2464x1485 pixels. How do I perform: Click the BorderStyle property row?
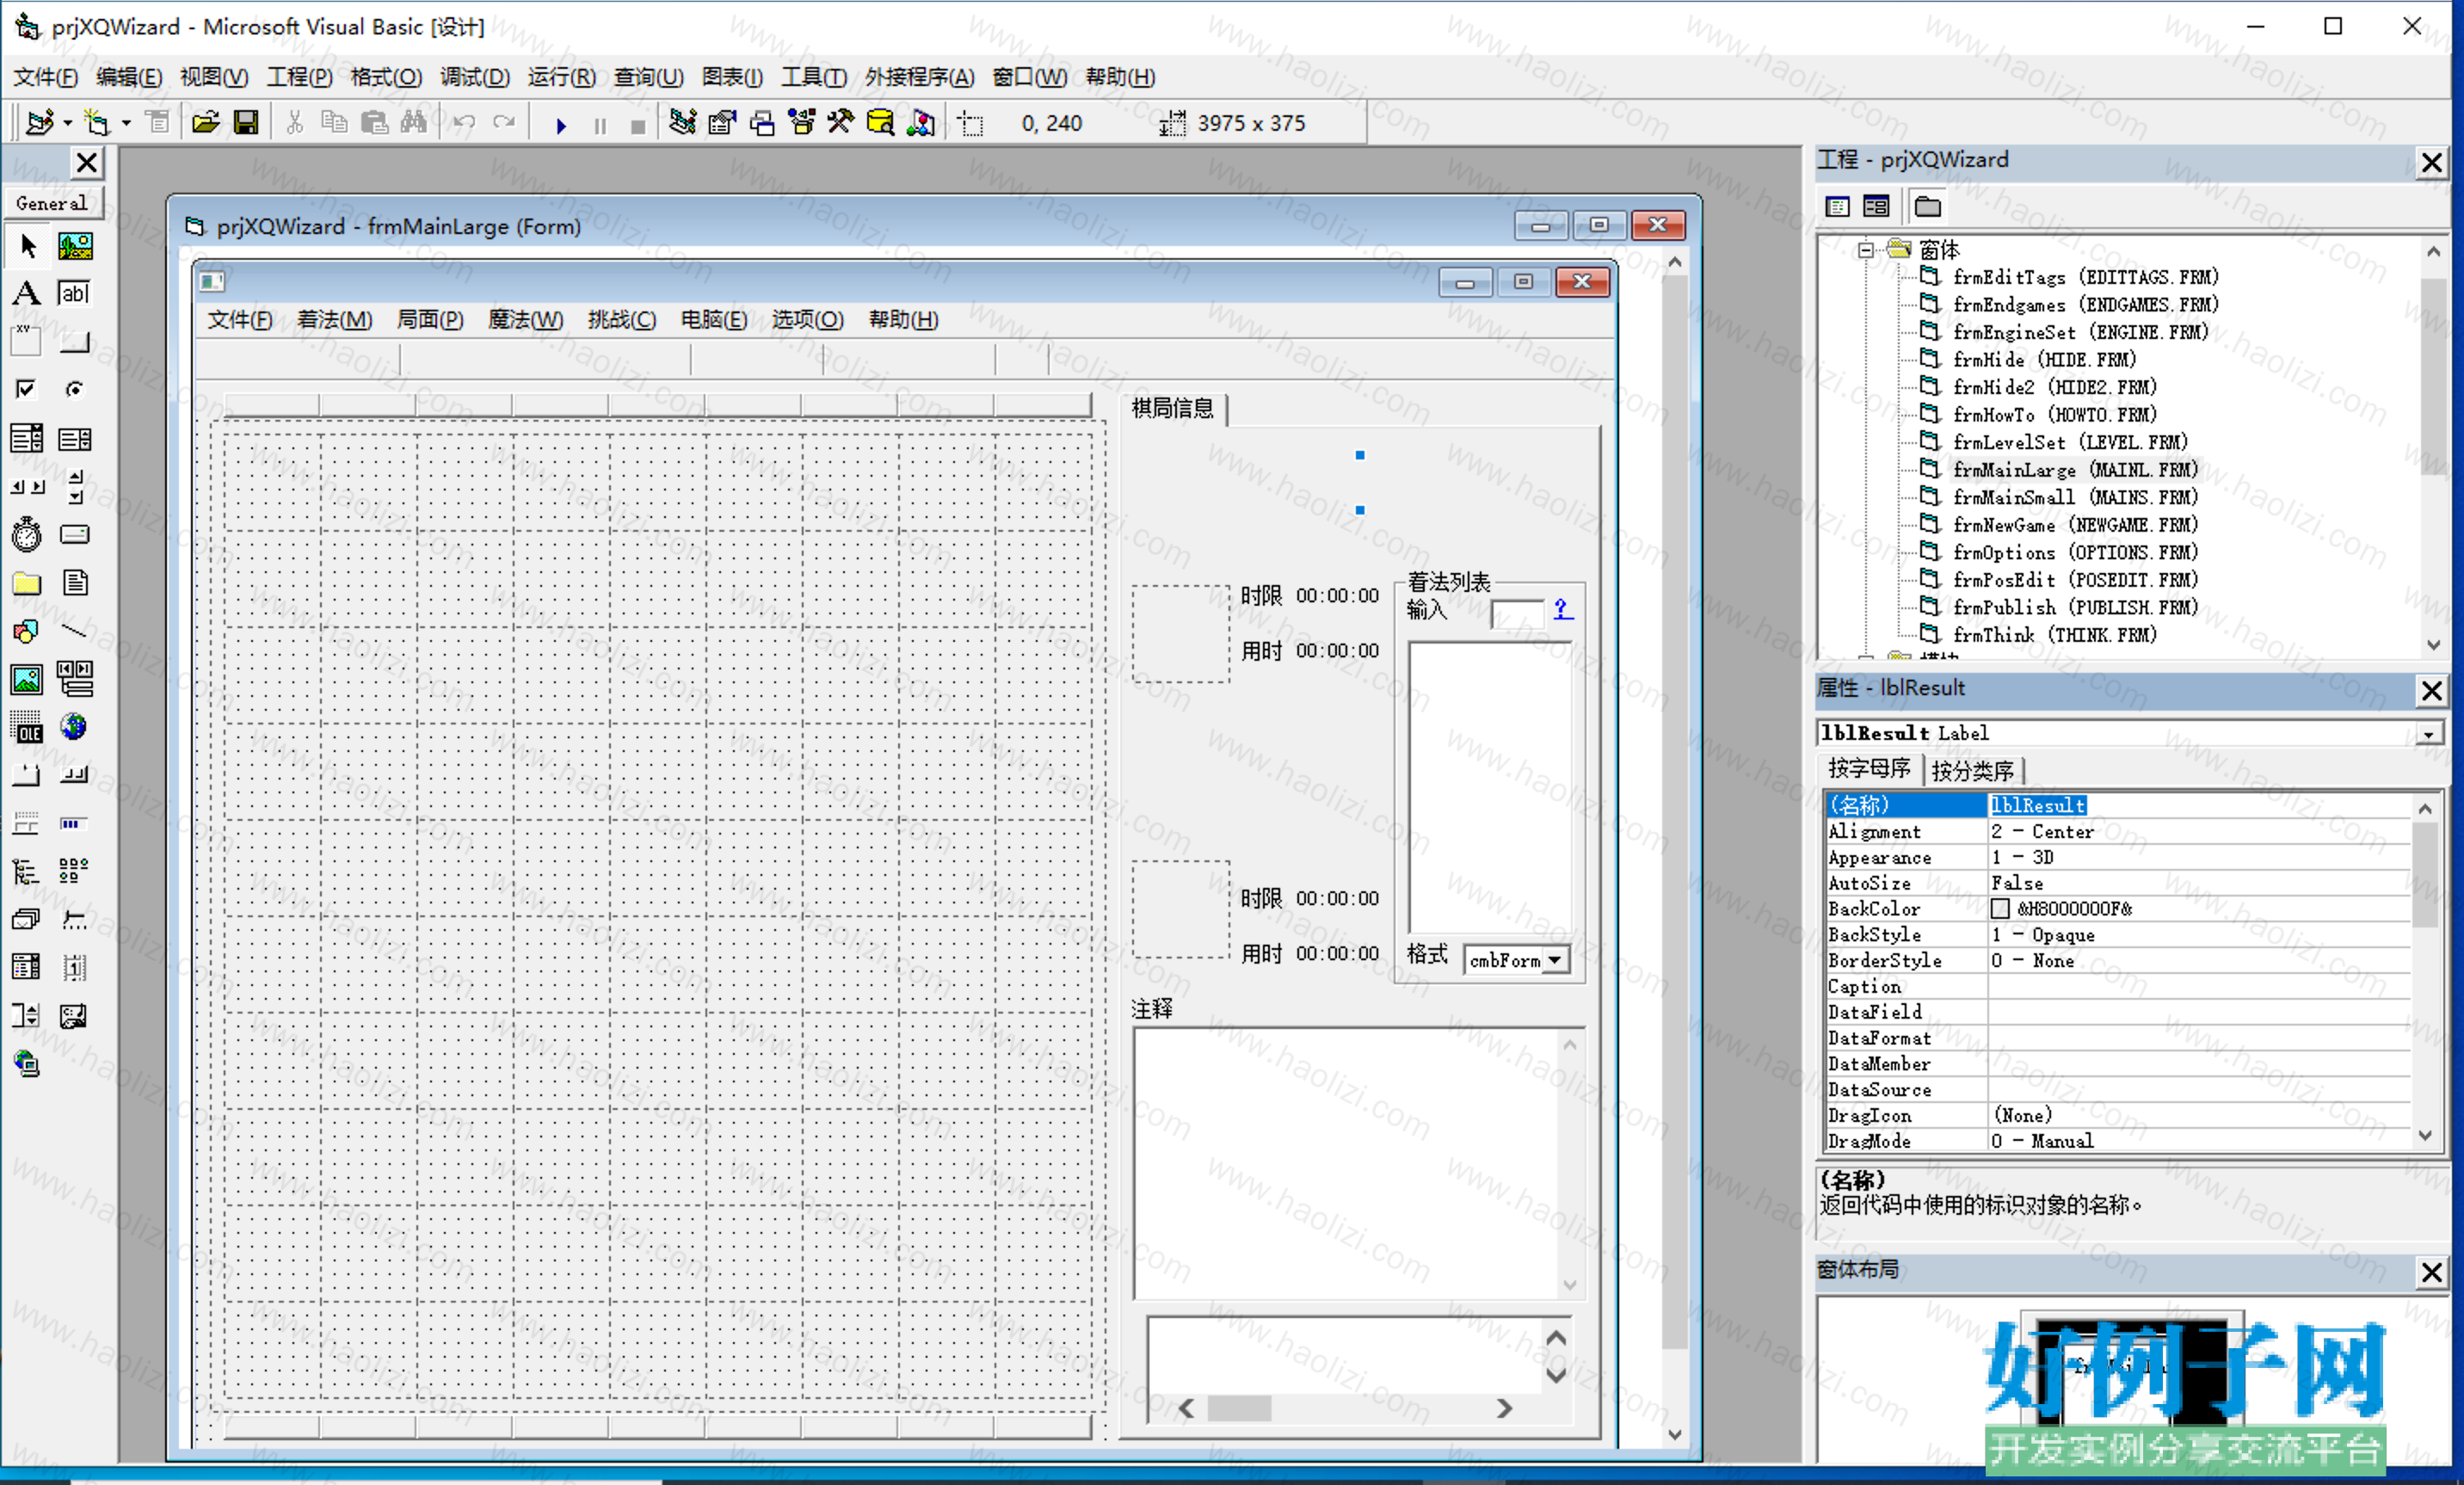pos(2118,961)
